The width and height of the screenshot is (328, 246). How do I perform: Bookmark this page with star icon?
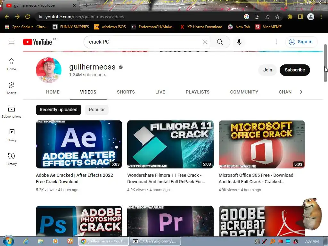point(277,17)
